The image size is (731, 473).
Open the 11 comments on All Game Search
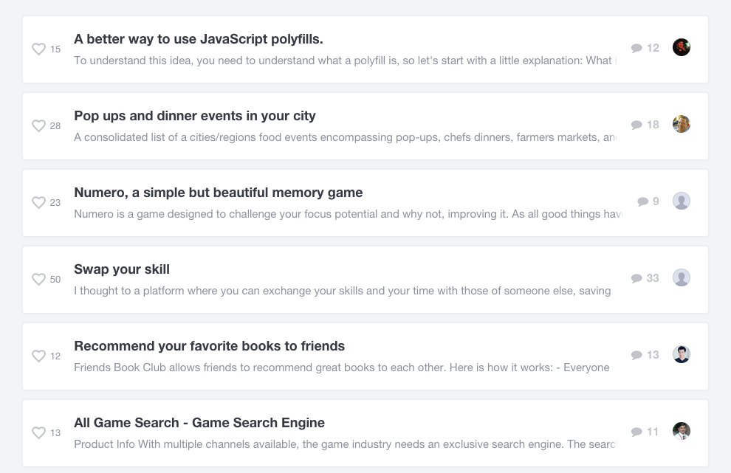[645, 432]
